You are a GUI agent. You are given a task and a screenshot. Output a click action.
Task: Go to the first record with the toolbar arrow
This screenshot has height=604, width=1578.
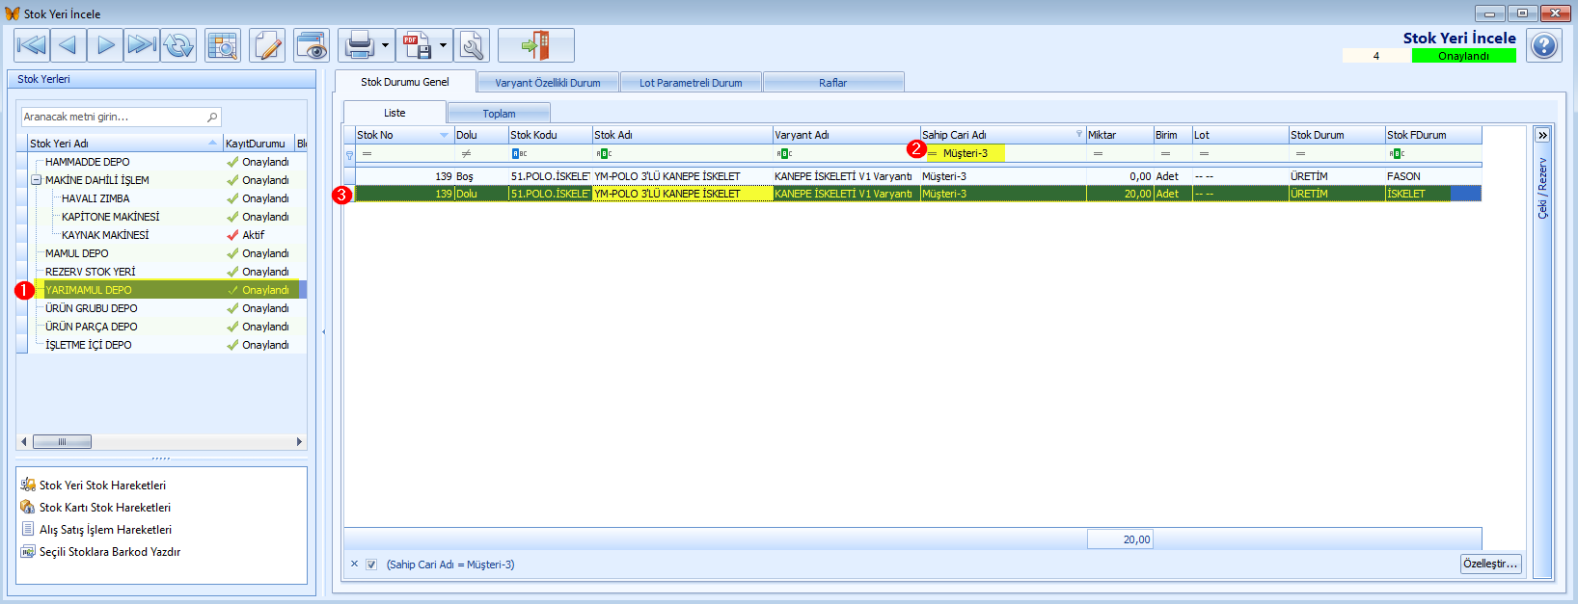[32, 45]
